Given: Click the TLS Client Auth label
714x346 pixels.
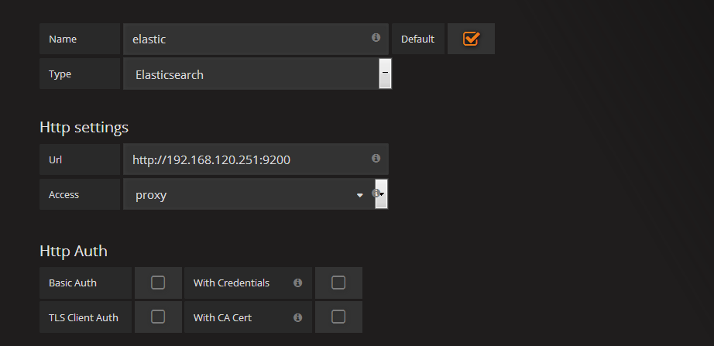Looking at the screenshot, I should coord(84,317).
